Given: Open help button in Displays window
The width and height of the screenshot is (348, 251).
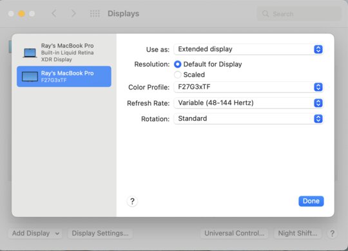Looking at the screenshot, I should pos(333,234).
